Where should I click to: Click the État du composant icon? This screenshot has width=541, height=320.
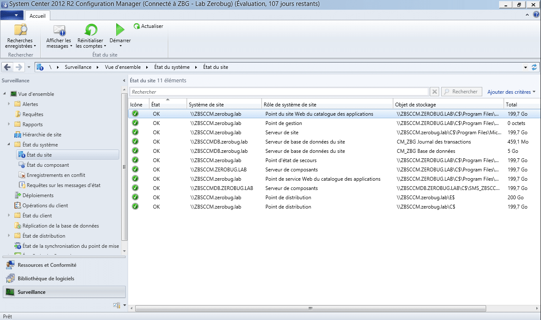point(22,165)
